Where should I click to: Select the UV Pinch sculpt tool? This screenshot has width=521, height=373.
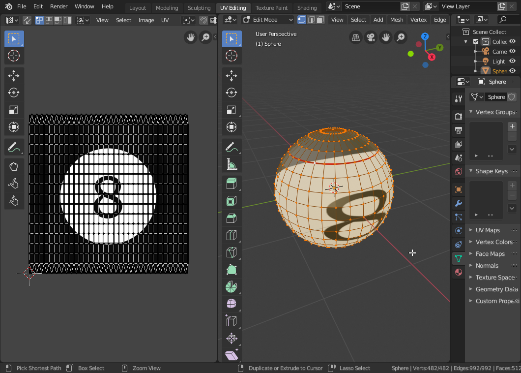coord(14,201)
